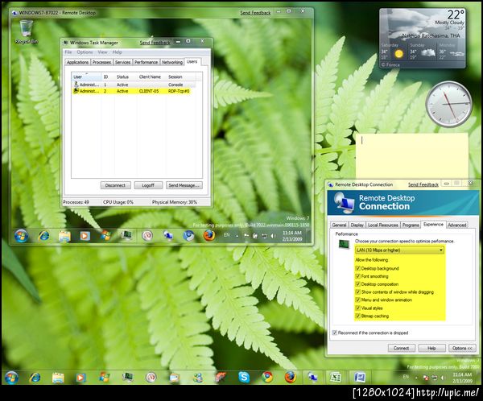Select the Advanced tab
483x401 pixels.
456,225
